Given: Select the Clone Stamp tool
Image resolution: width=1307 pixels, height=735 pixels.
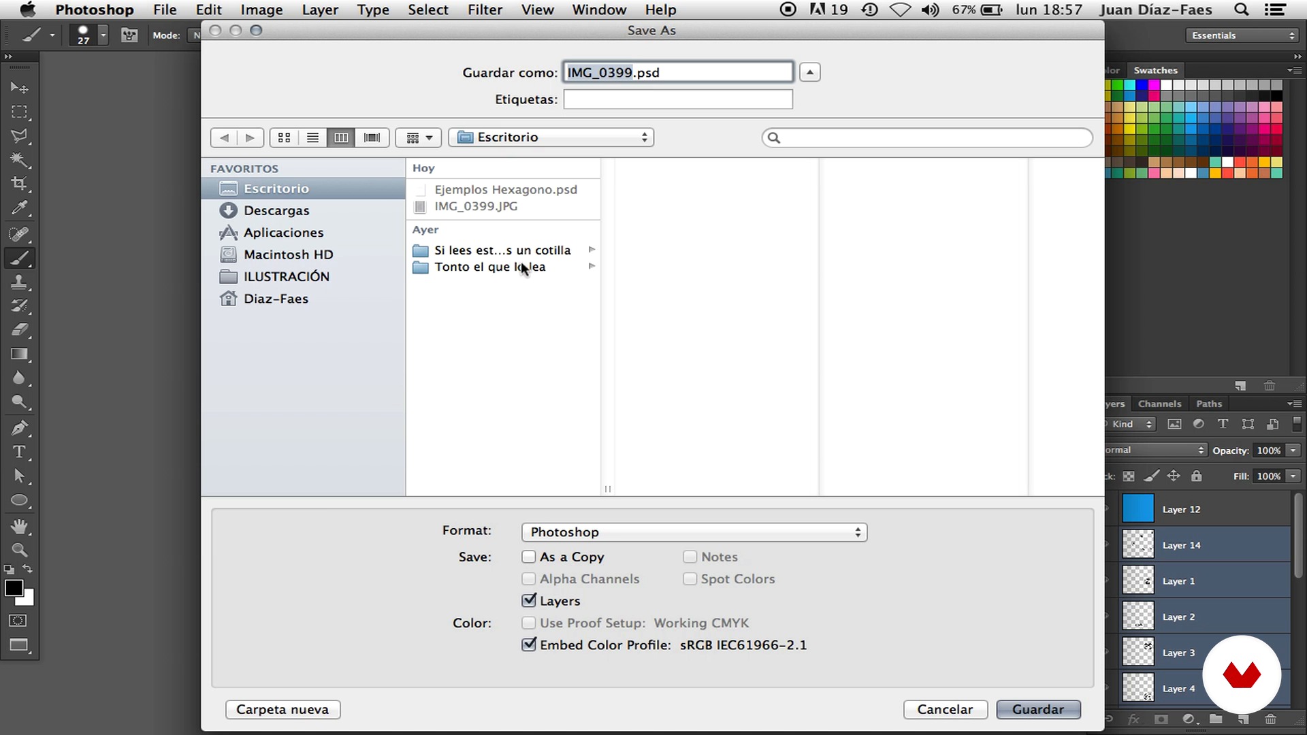Looking at the screenshot, I should (19, 282).
